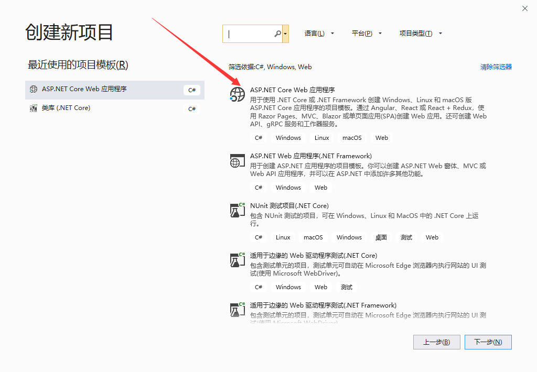Click the 桌面 tag under NUnit 测试项目
The width and height of the screenshot is (537, 372).
[x=381, y=237]
